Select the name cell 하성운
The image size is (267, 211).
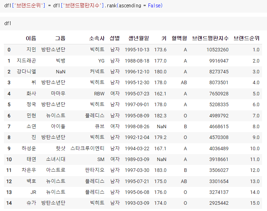tap(29, 148)
